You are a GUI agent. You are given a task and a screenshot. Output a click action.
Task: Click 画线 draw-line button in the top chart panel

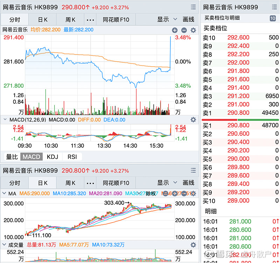[x=188, y=19]
